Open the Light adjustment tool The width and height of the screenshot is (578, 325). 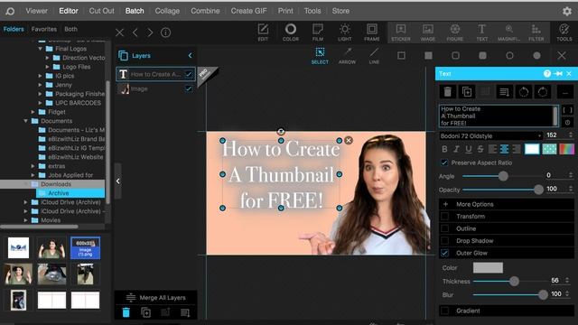[345, 32]
